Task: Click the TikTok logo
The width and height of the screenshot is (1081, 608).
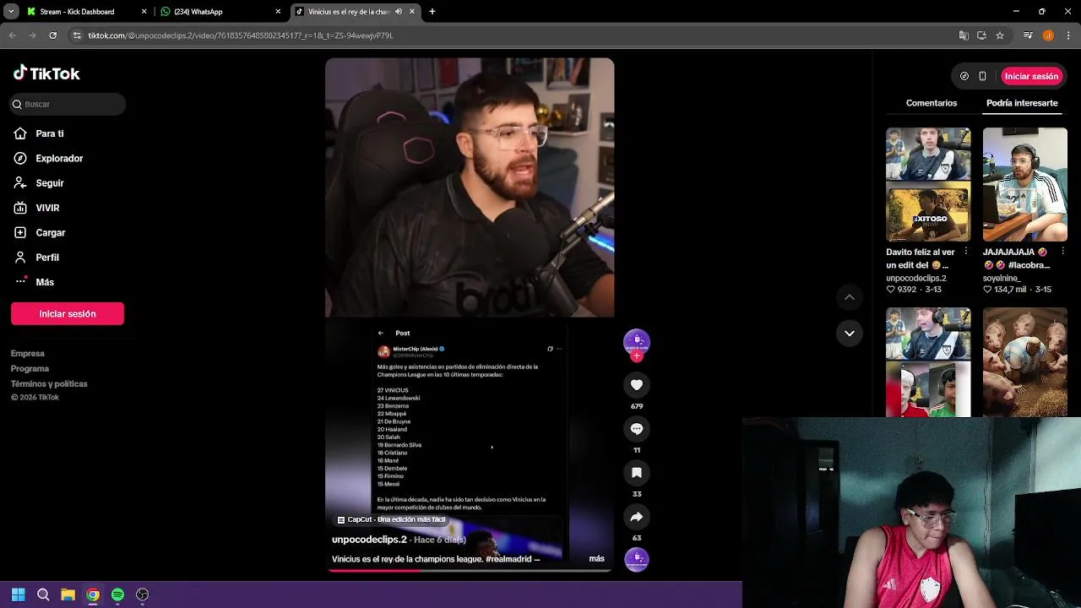Action: 46,73
